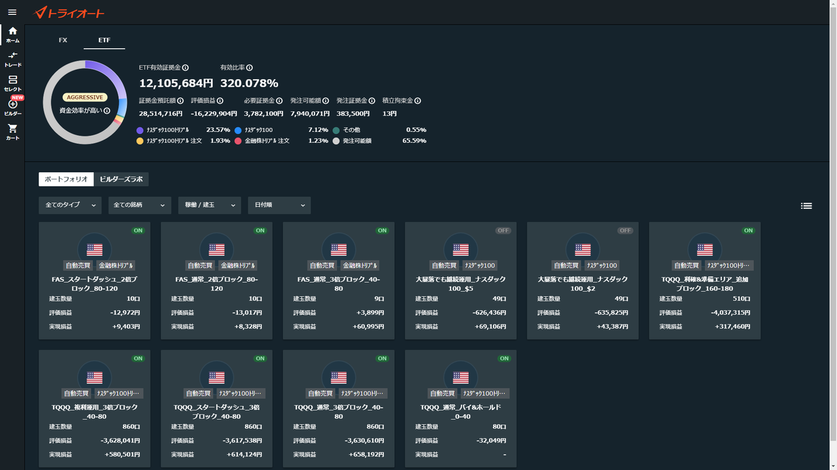
Task: Open カート in the sidebar
Action: pos(12,133)
